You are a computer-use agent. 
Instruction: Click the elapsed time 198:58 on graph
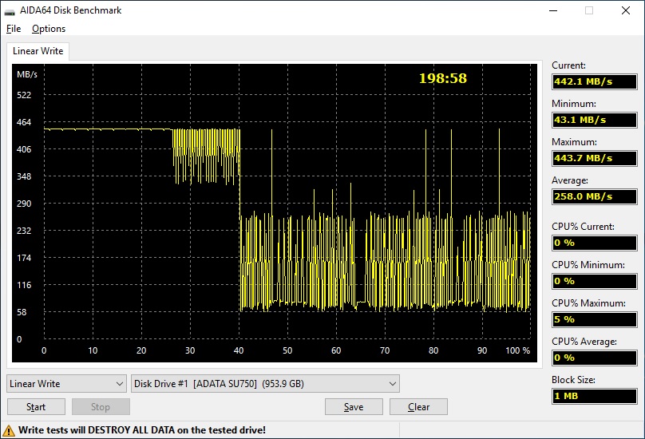coord(442,78)
